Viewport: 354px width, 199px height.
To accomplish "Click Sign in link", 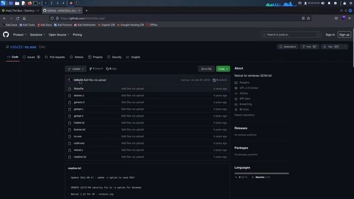I will click(x=330, y=35).
